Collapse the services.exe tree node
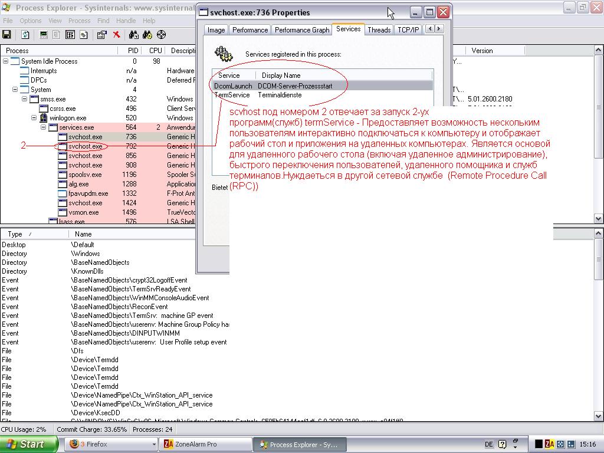The height and width of the screenshot is (453, 604). (44, 127)
